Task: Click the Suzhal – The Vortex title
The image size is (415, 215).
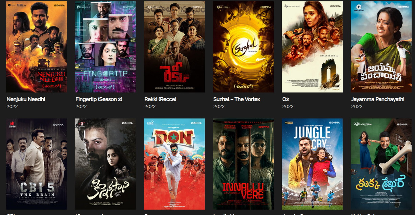Action: [237, 99]
